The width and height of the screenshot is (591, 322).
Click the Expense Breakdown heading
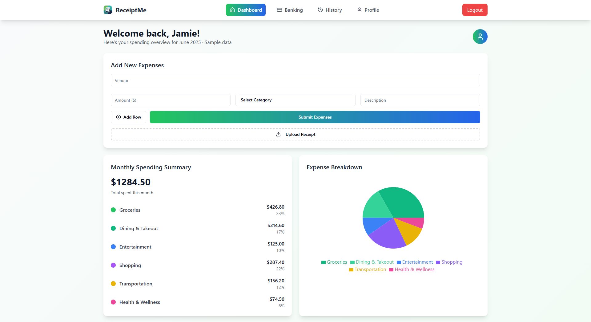(334, 167)
